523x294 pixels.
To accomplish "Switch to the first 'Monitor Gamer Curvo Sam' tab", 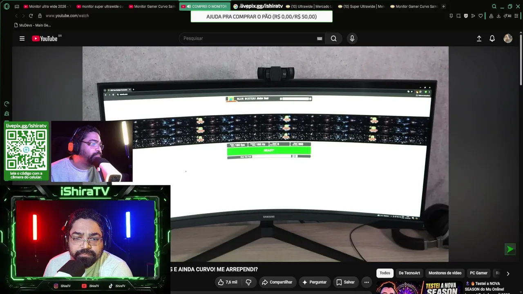I will tap(152, 7).
